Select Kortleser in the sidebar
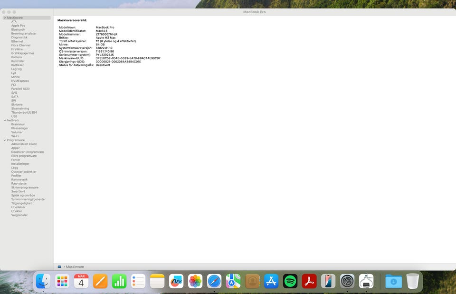The height and width of the screenshot is (294, 456). pyautogui.click(x=18, y=65)
